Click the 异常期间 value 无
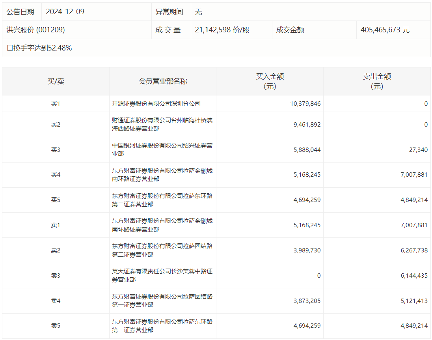This screenshot has width=432, height=340. [198, 12]
